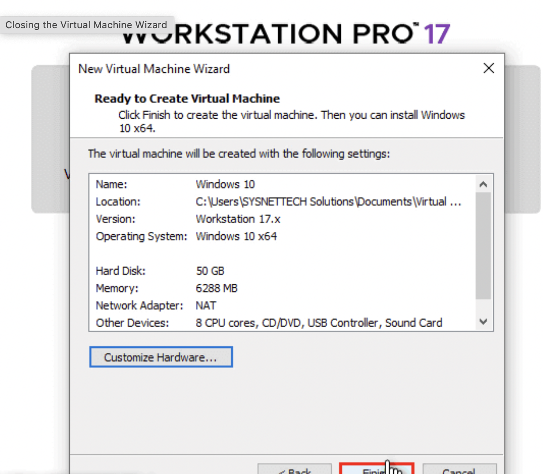
Task: Select the Memory value "6288 MB"
Action: pos(217,288)
